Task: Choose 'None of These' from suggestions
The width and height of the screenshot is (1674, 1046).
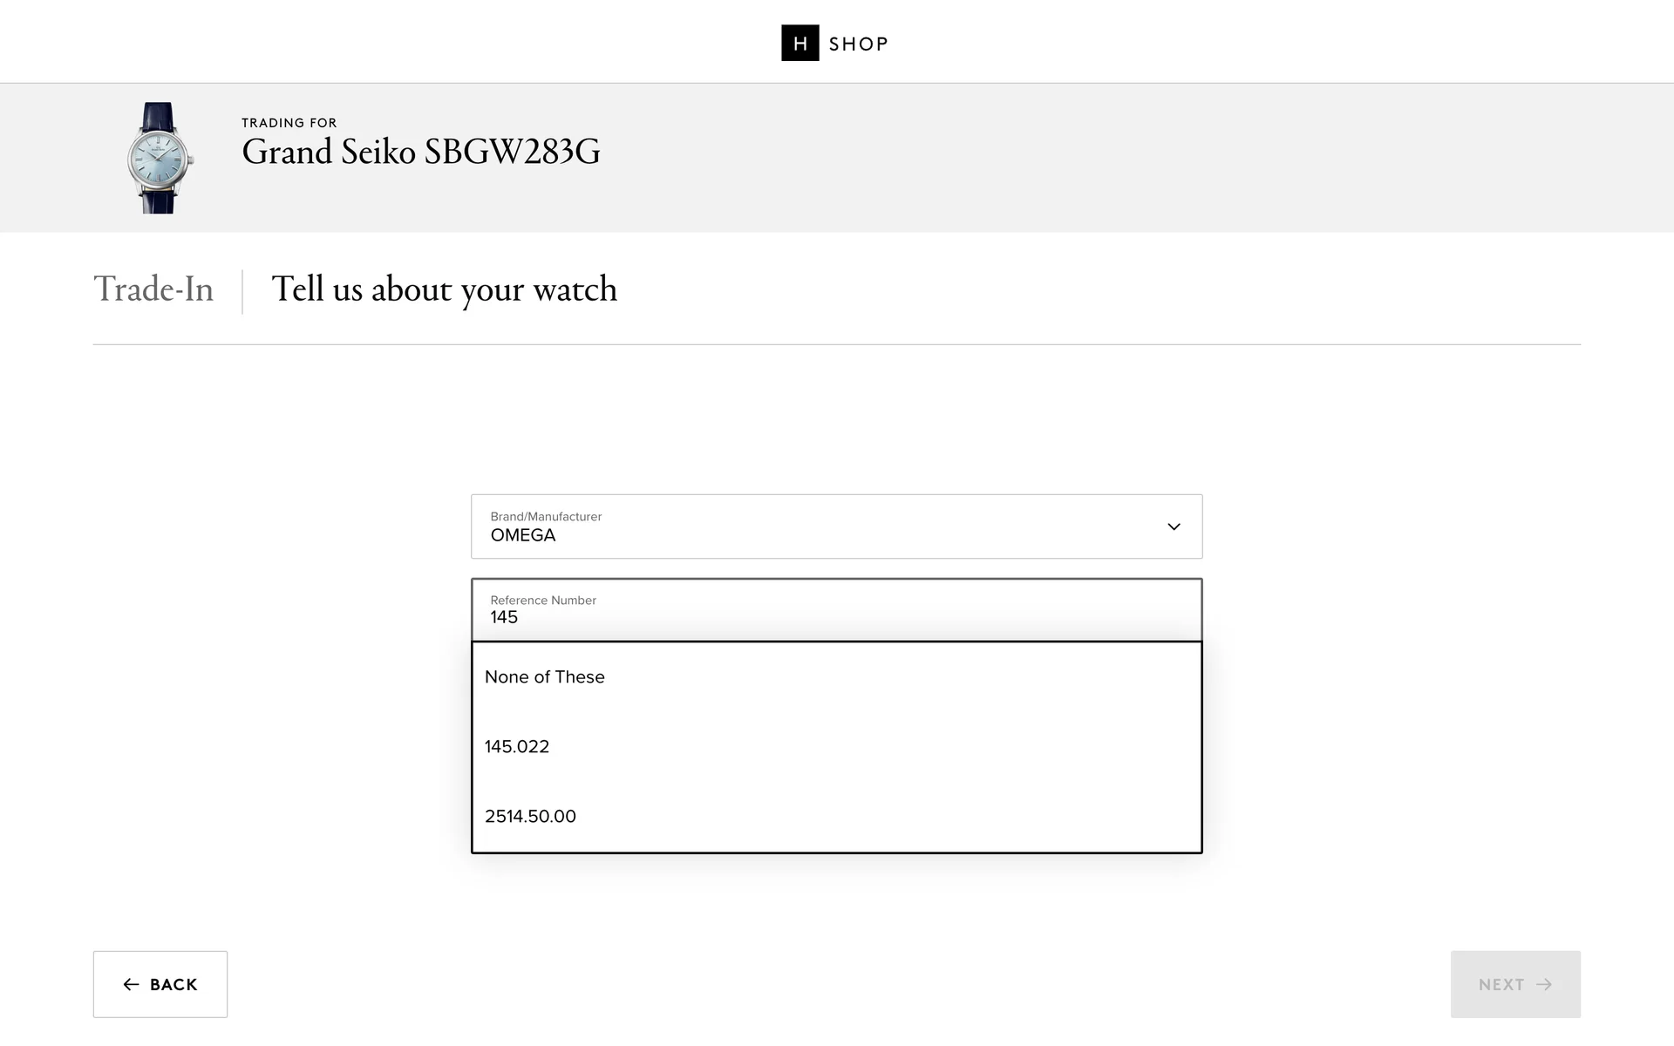Action: [544, 677]
